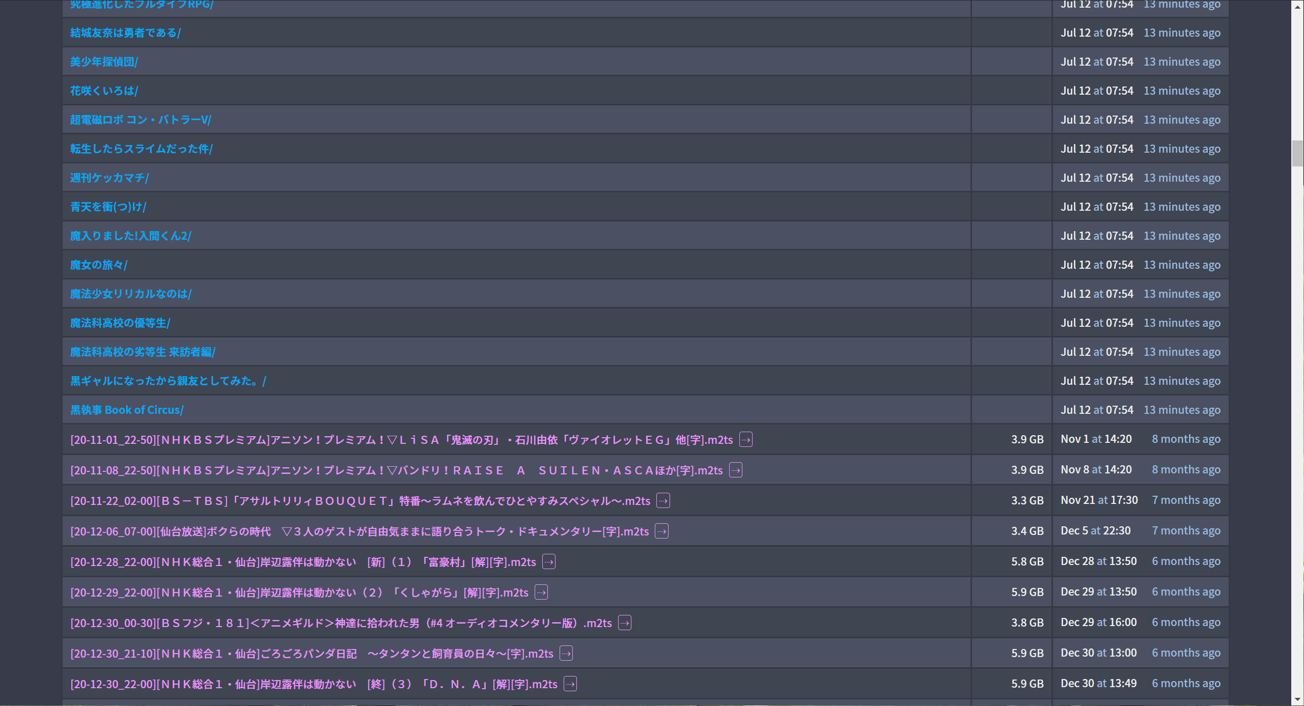Click arrow icon beside 20-11-08 バンドリ file

[735, 470]
